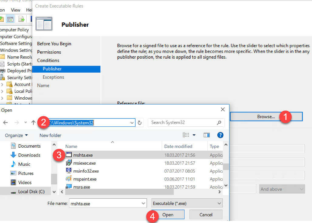Click the Browse... button

pos(266,116)
